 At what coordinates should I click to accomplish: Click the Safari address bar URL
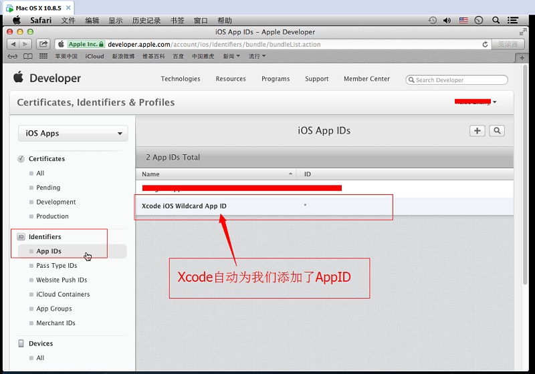pos(214,44)
